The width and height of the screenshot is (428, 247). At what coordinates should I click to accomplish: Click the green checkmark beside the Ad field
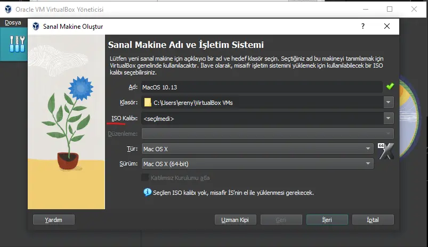point(390,86)
